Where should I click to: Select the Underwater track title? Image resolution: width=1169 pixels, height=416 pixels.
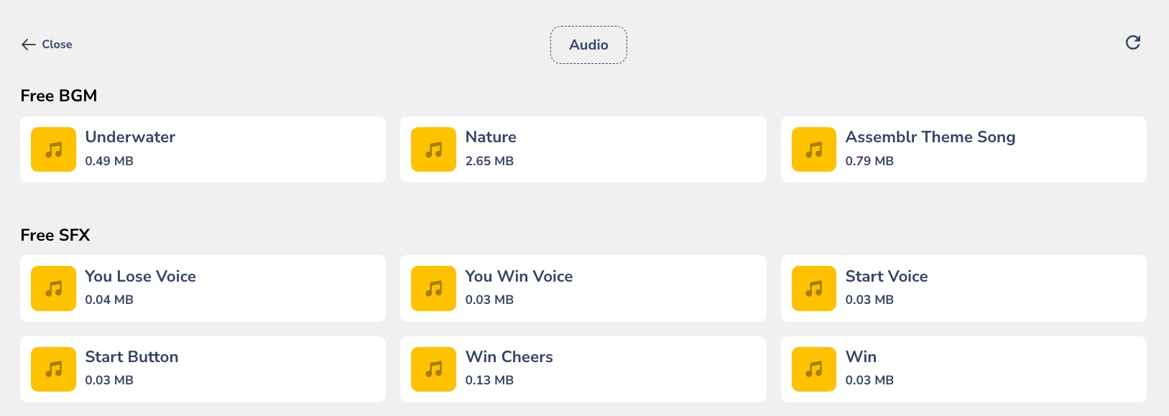(x=130, y=137)
